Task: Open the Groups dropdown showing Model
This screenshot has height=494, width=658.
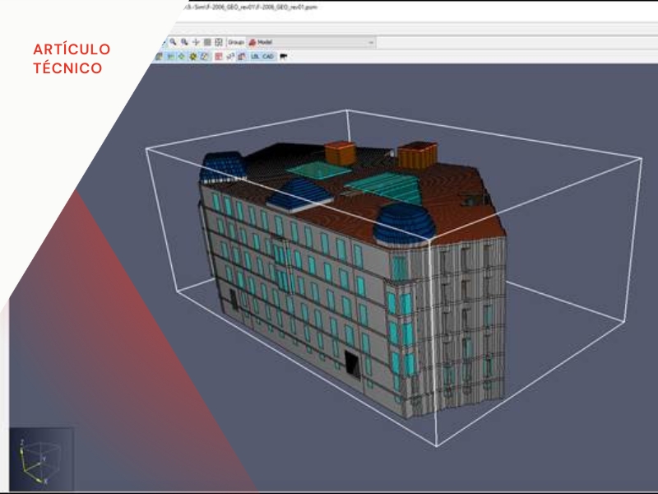Action: click(311, 42)
